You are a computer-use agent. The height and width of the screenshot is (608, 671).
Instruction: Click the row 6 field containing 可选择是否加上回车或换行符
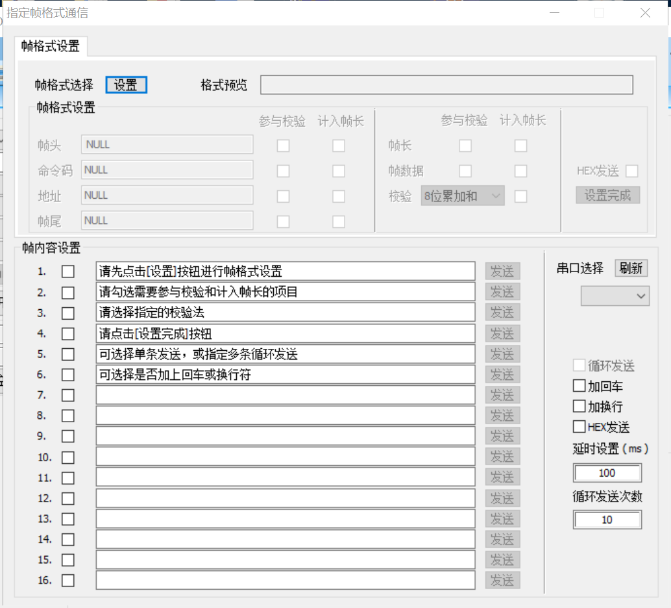click(286, 375)
